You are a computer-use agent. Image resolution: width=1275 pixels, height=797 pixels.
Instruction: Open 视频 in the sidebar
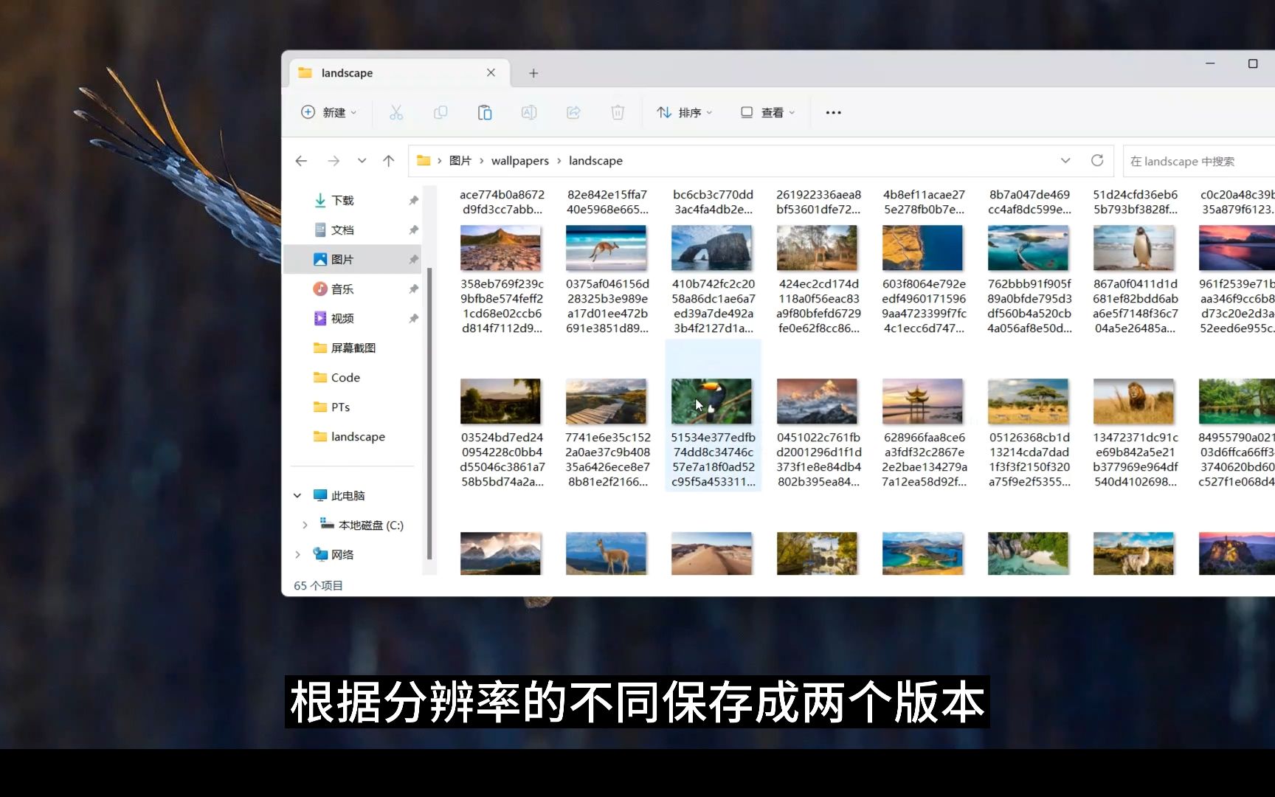click(x=342, y=318)
